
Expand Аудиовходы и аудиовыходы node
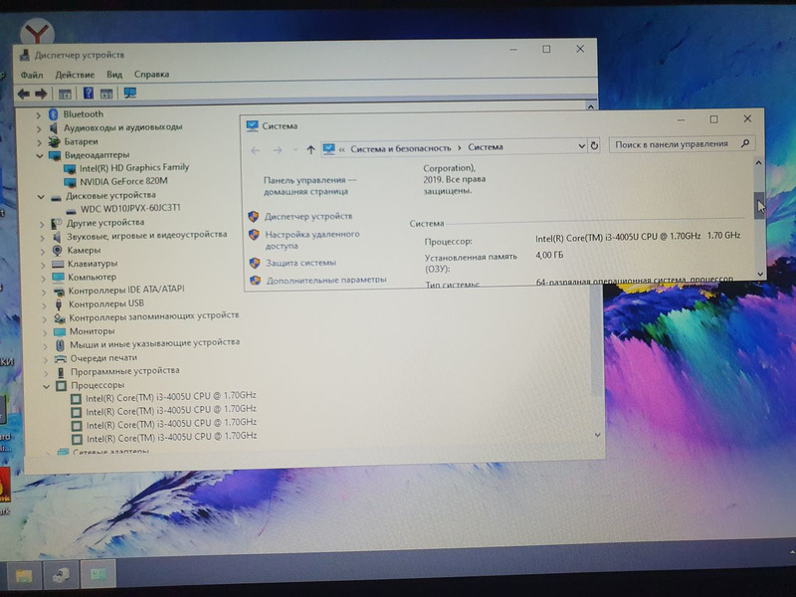tap(39, 129)
